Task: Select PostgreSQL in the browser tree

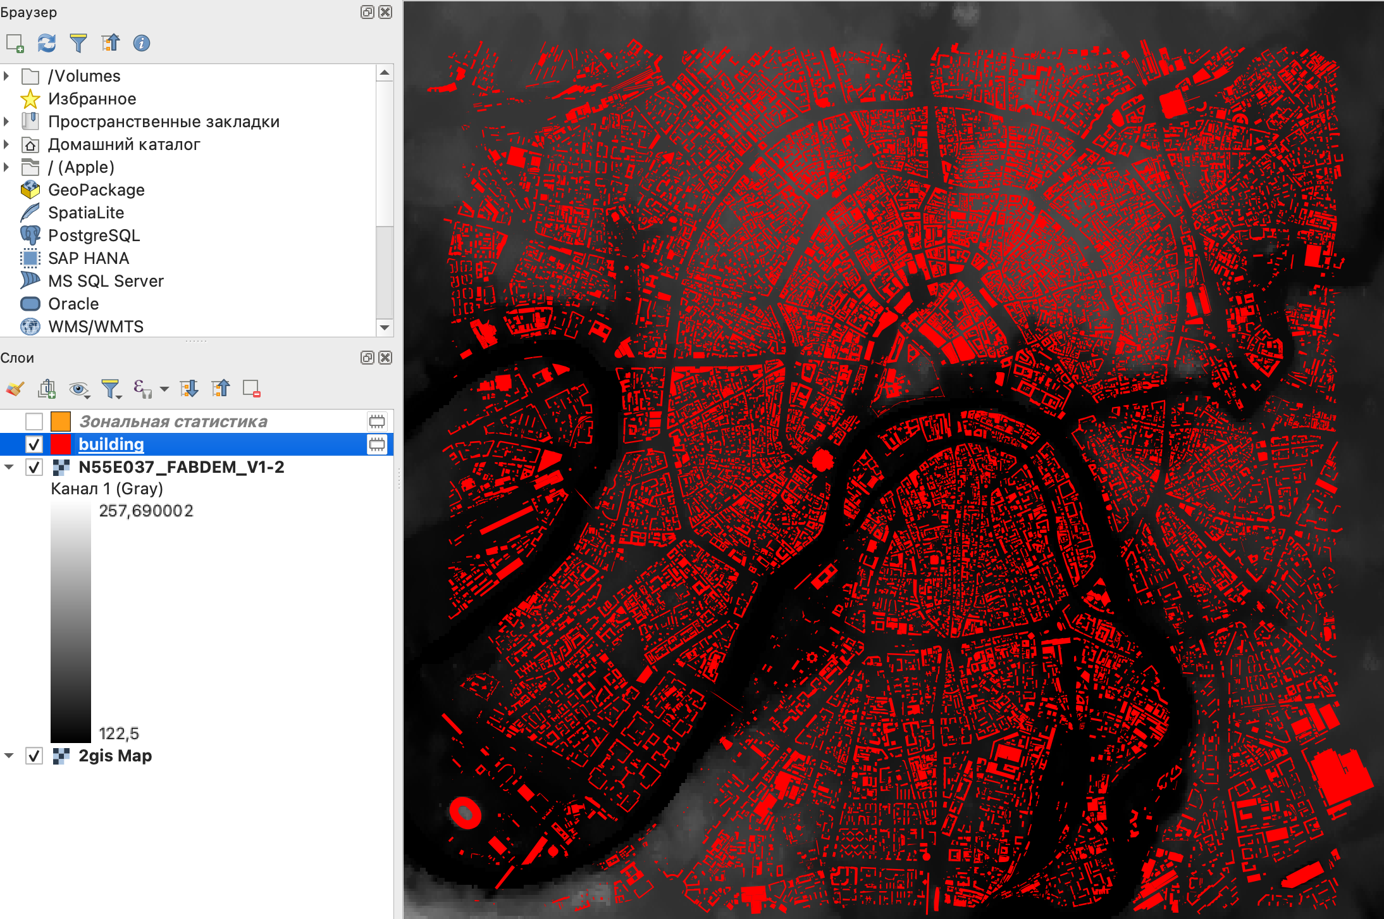Action: coord(94,235)
